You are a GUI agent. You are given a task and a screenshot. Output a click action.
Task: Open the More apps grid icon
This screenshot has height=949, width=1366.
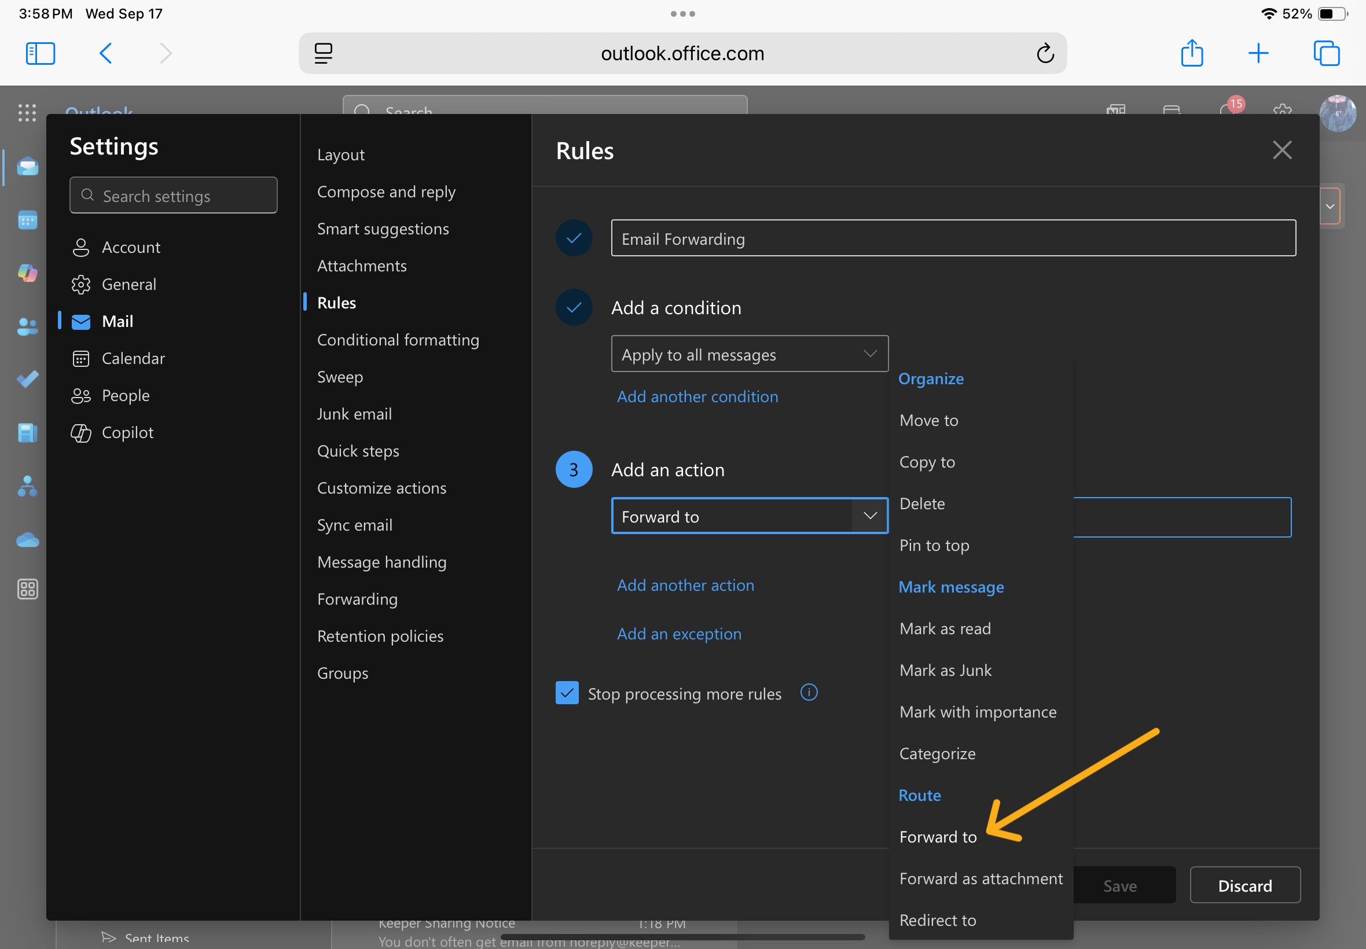click(x=27, y=589)
